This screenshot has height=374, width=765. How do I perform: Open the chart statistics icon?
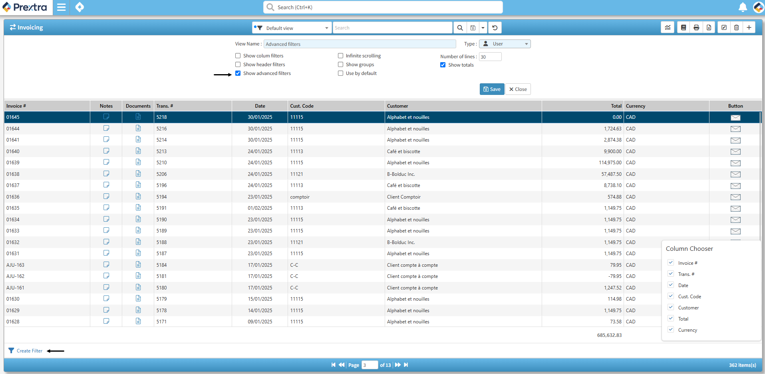pyautogui.click(x=668, y=28)
